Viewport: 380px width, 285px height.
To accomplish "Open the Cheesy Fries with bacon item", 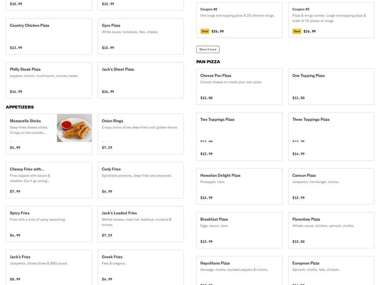I will click(47, 178).
